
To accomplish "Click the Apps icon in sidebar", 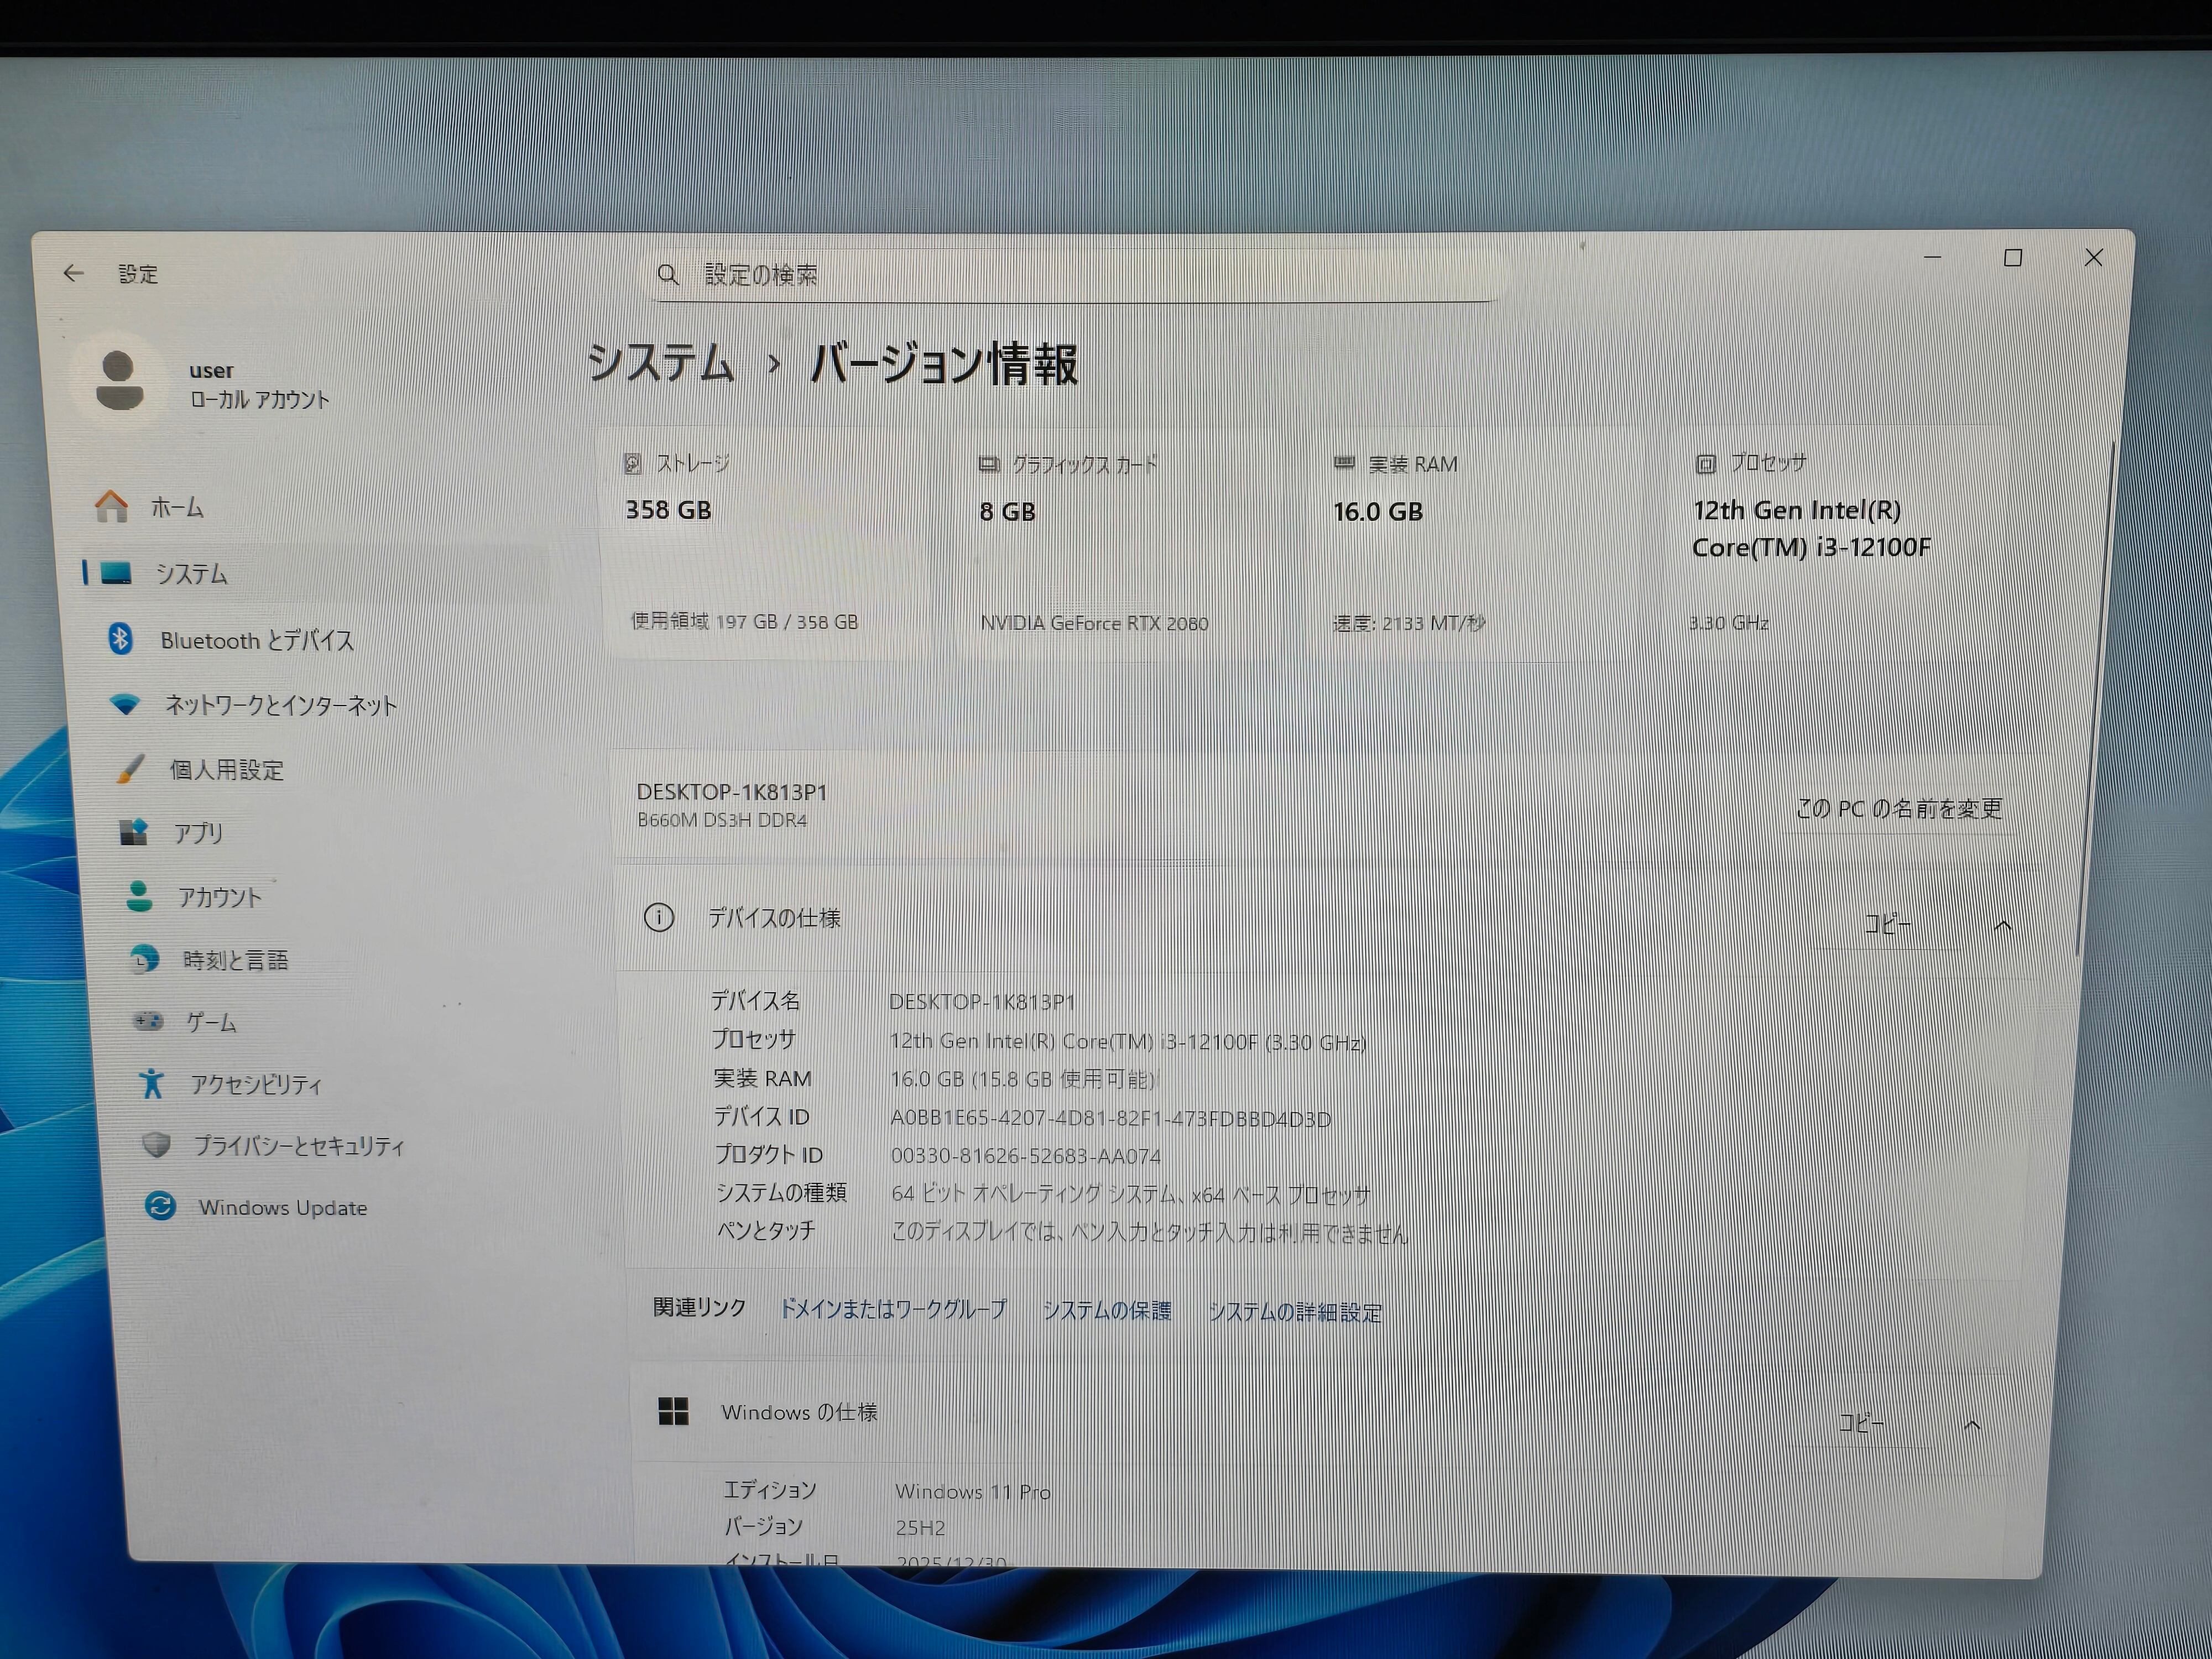I will coord(134,832).
